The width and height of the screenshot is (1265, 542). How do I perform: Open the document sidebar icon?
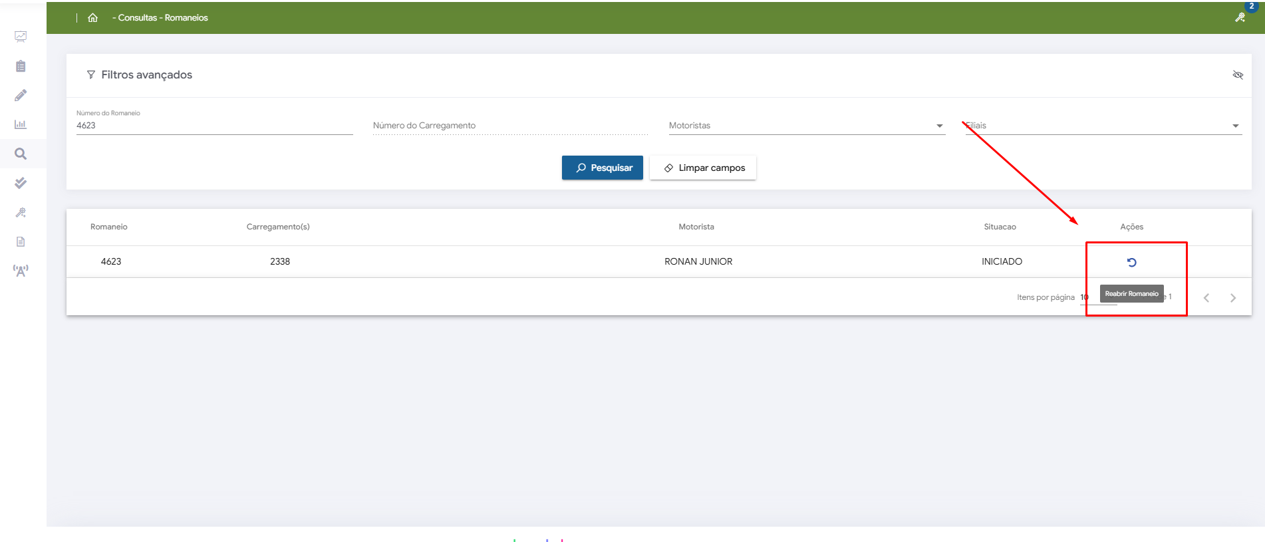(x=21, y=241)
